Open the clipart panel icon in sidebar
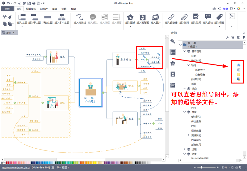Viewport: 247px width, 171px height. coord(173,74)
